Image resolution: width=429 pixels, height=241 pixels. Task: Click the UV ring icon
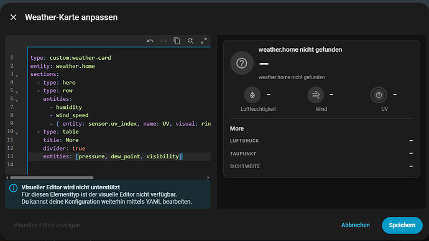point(379,95)
